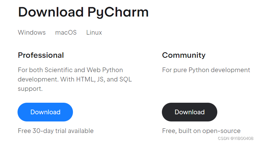Image resolution: width=258 pixels, height=143 pixels.
Task: Click "development." in the Professional description
Action: click(x=38, y=79)
